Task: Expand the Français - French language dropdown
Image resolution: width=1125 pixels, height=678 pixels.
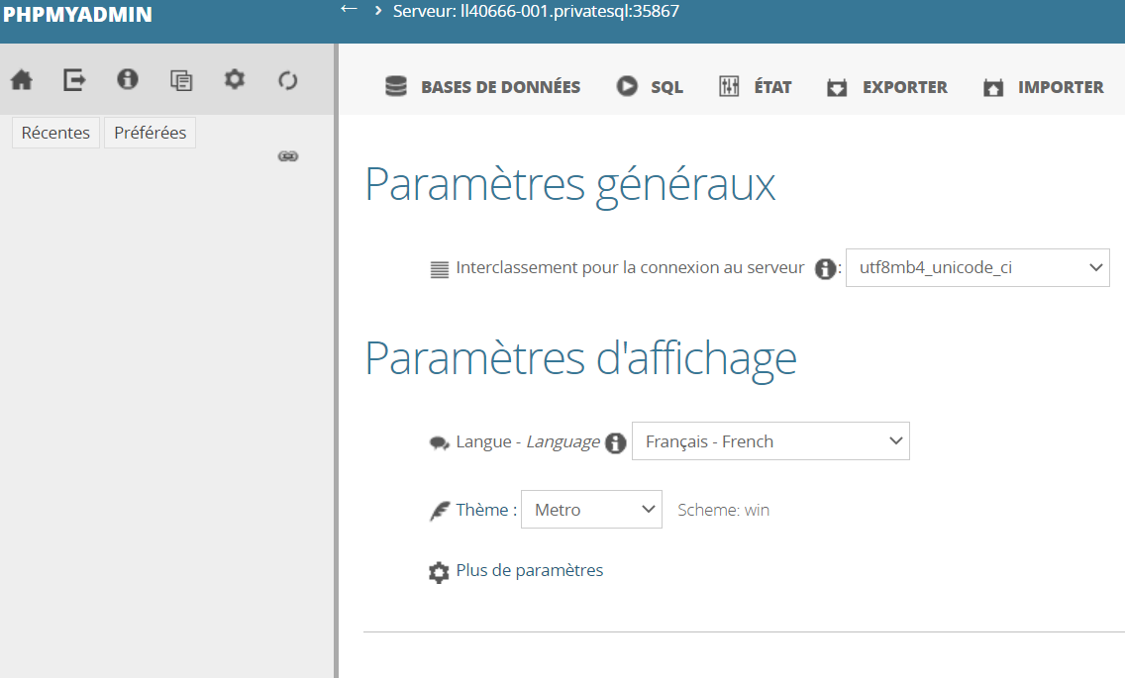Action: point(770,441)
